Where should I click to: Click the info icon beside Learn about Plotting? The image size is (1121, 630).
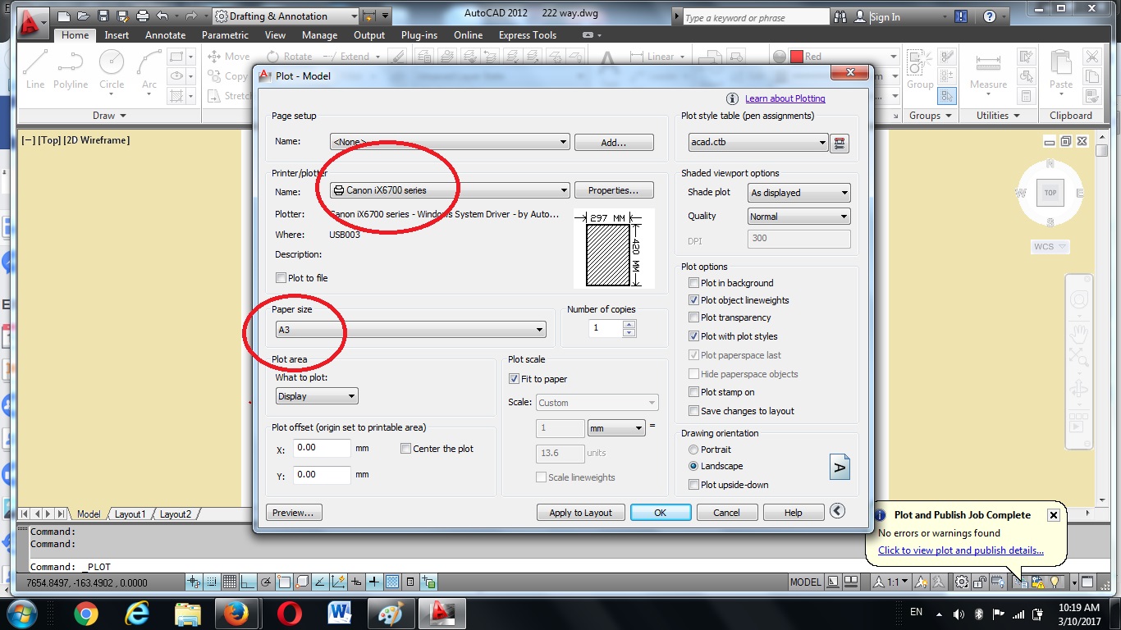pos(732,98)
